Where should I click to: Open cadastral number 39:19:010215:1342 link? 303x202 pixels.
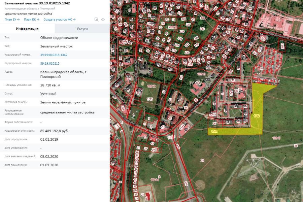pyautogui.click(x=54, y=55)
